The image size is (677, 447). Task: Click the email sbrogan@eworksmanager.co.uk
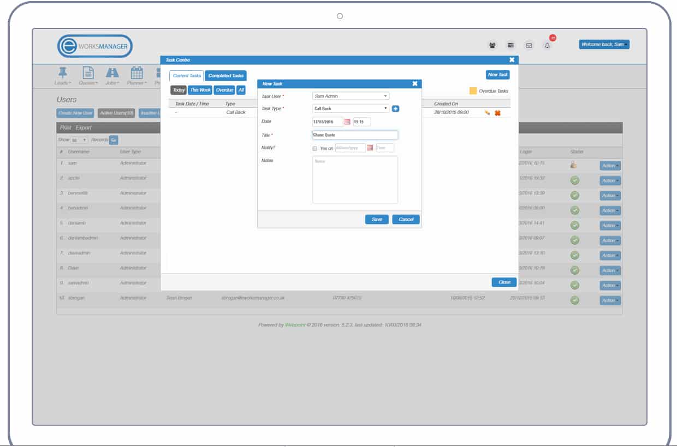coord(253,298)
